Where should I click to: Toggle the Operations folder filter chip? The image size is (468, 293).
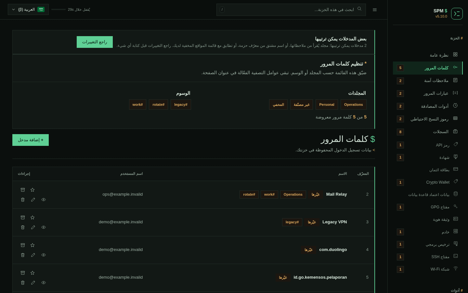354,105
